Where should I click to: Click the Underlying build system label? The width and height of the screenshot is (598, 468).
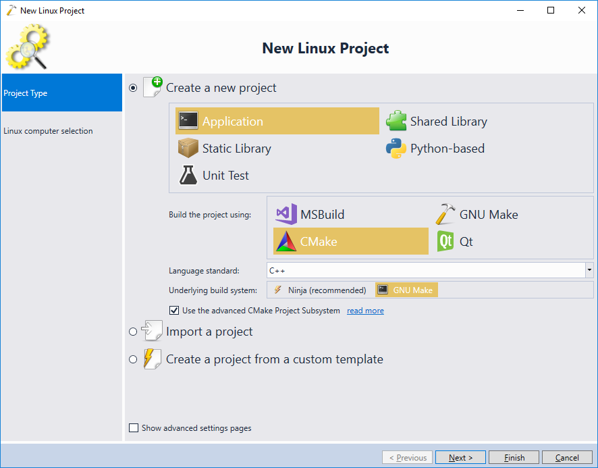pos(213,290)
